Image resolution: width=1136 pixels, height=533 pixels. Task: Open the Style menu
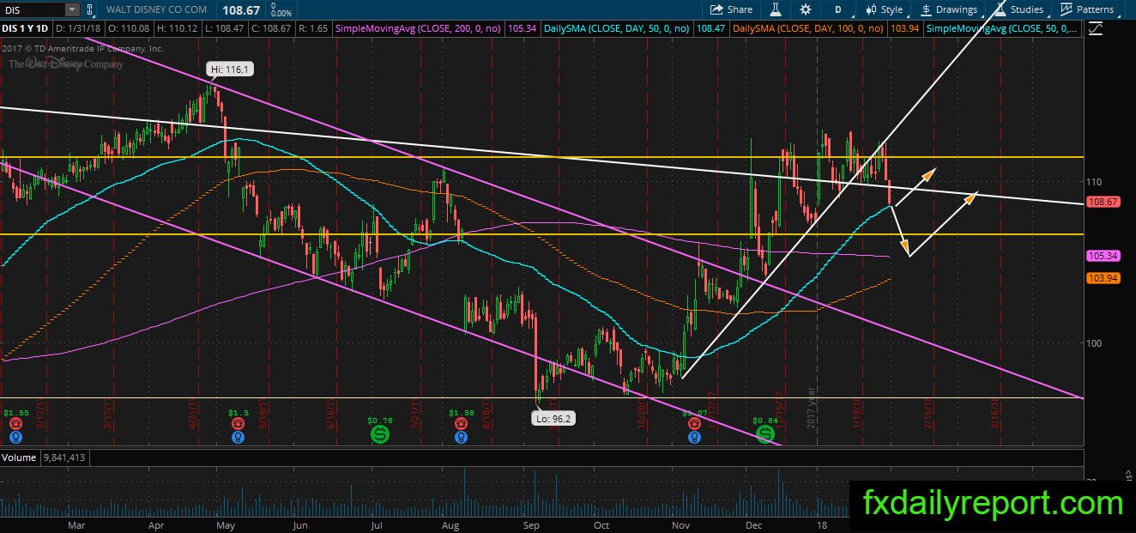tap(883, 9)
